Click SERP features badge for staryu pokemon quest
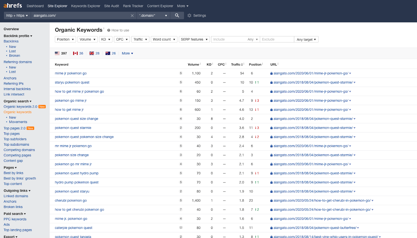 click(x=181, y=82)
